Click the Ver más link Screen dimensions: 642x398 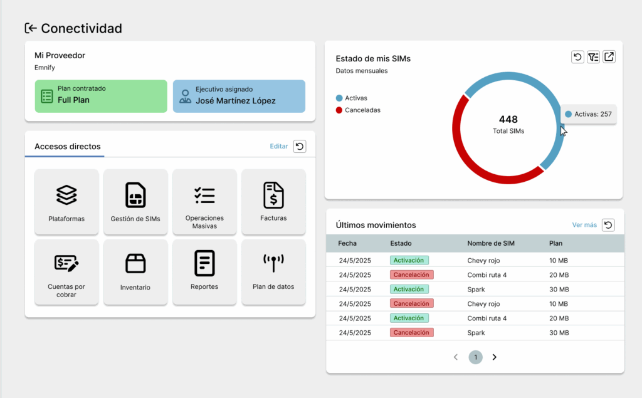(x=584, y=225)
